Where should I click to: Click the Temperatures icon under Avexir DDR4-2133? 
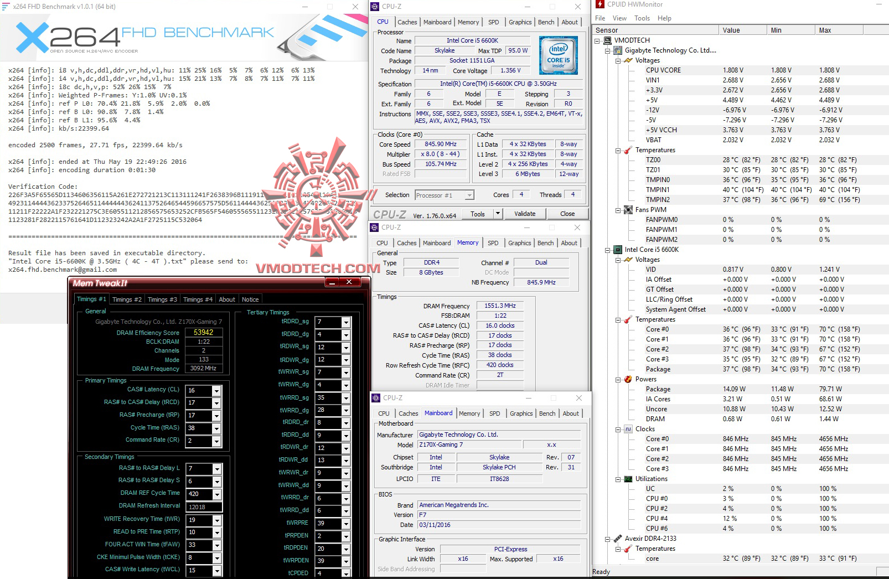pos(628,549)
